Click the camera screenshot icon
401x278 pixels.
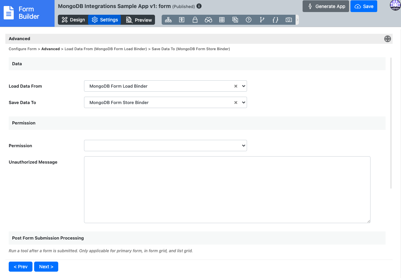pyautogui.click(x=289, y=20)
